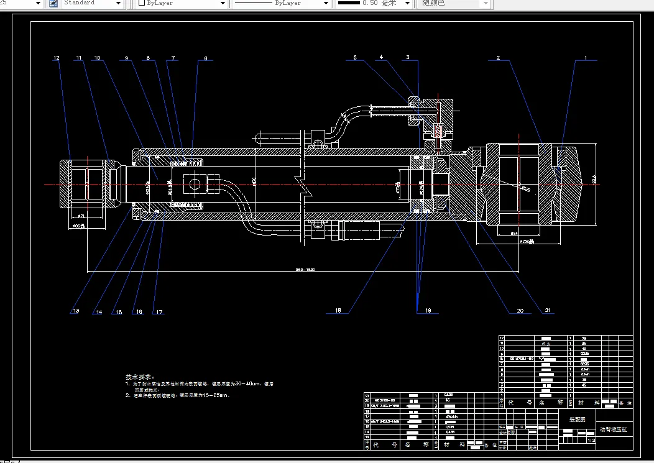Select leader callout number 11 of the drawing
Screen dimensions: 654x463
pyautogui.click(x=79, y=58)
